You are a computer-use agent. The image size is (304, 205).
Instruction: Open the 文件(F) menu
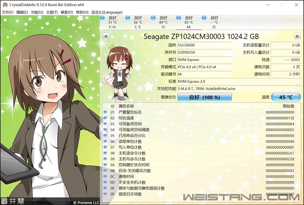tap(8, 12)
